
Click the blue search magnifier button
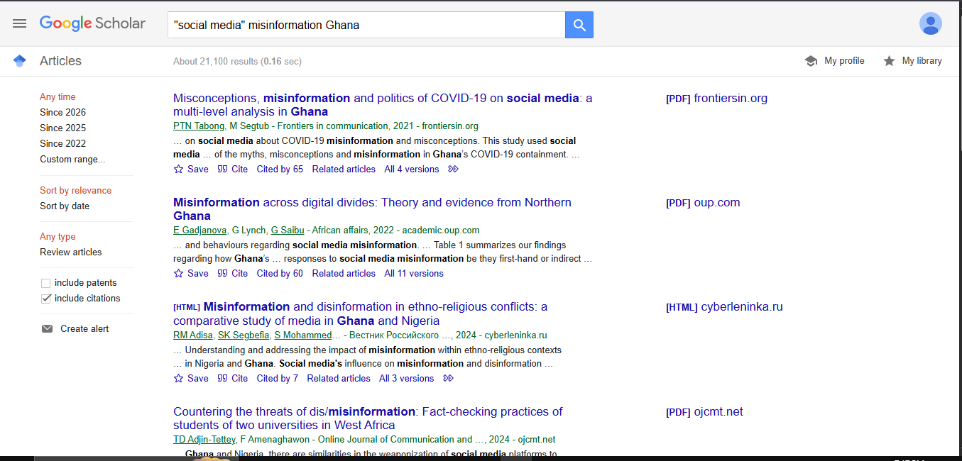579,25
